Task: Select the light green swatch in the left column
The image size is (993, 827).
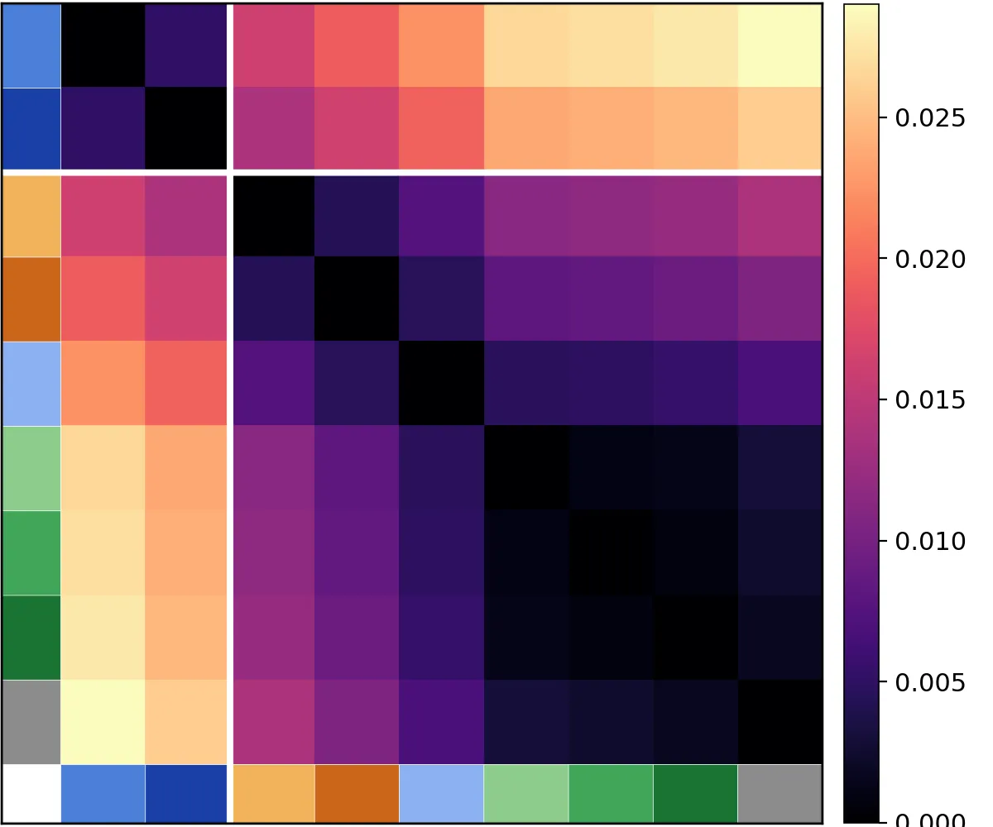Action: point(31,468)
